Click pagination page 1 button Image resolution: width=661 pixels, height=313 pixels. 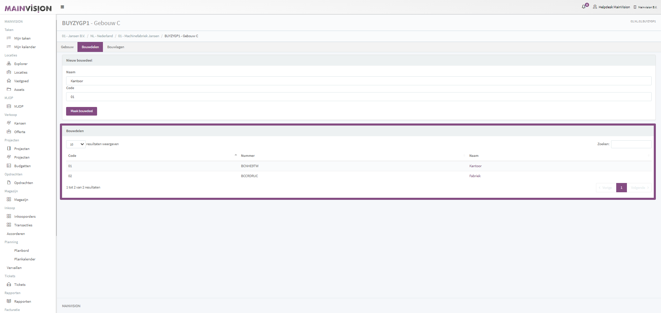coord(621,188)
